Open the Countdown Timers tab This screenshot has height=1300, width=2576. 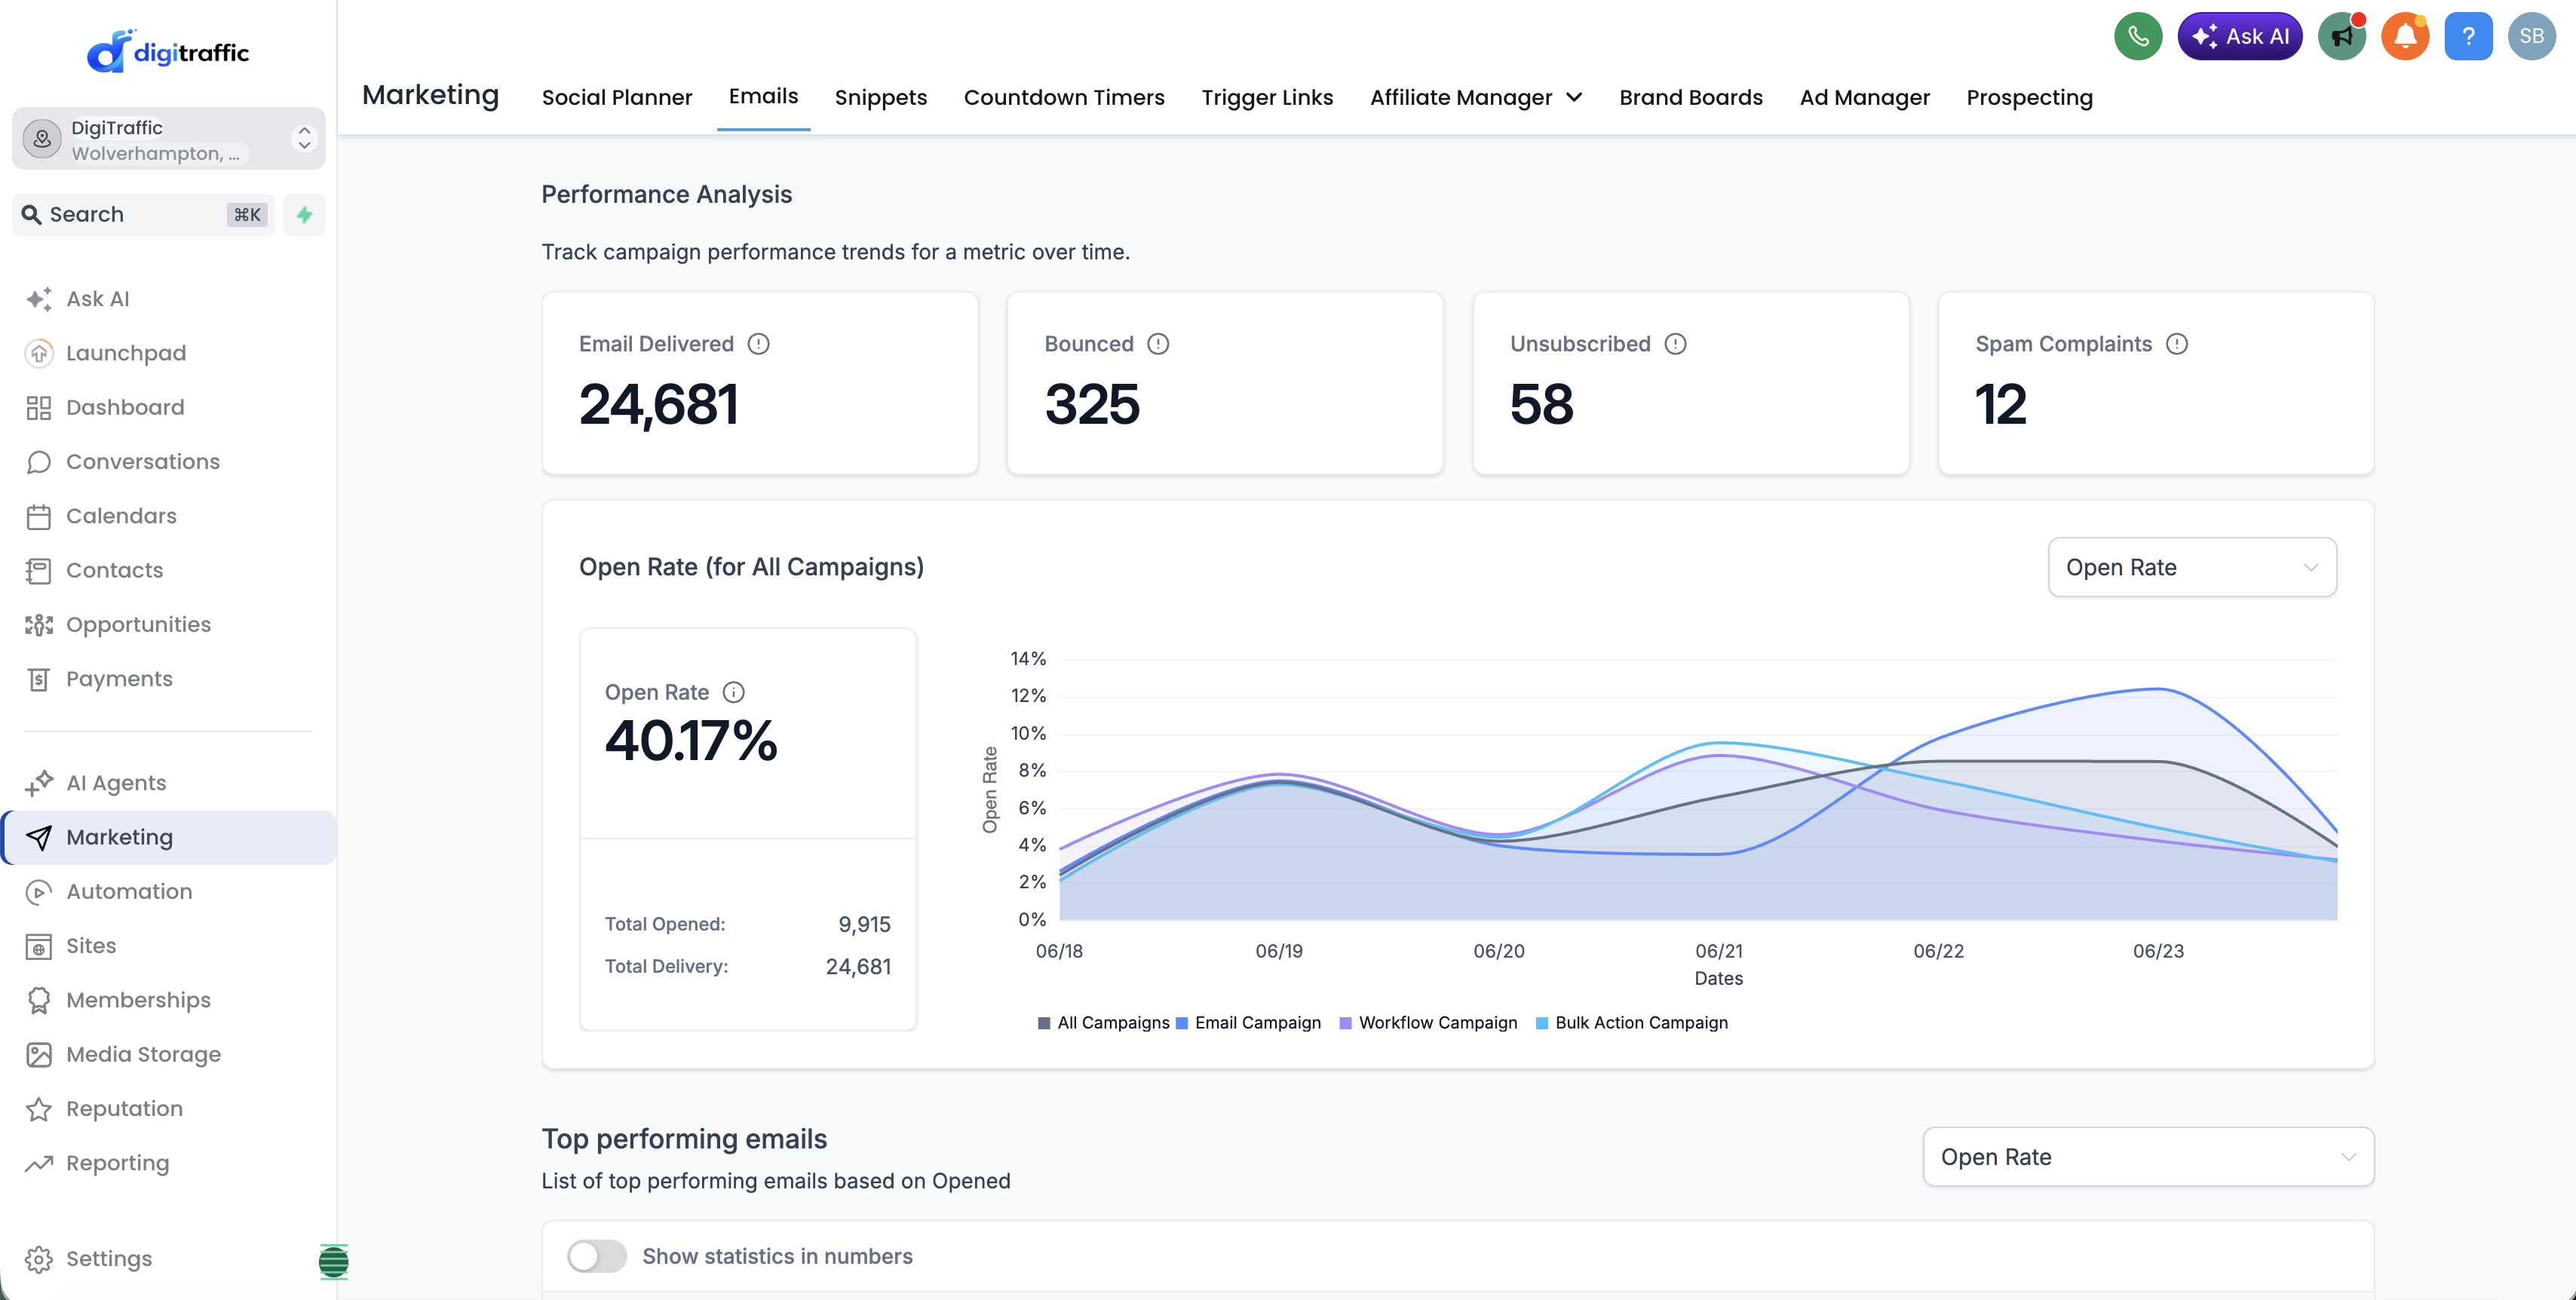(1064, 97)
